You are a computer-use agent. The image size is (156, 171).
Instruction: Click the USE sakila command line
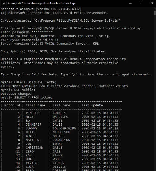point(18,90)
